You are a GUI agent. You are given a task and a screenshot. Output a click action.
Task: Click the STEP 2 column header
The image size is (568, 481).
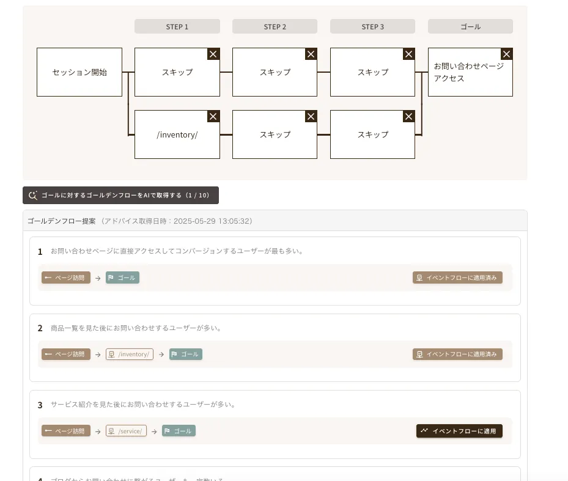coord(275,26)
